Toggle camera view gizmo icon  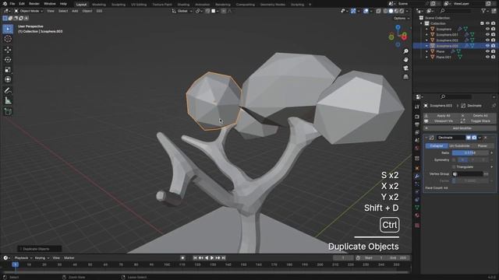[x=405, y=68]
